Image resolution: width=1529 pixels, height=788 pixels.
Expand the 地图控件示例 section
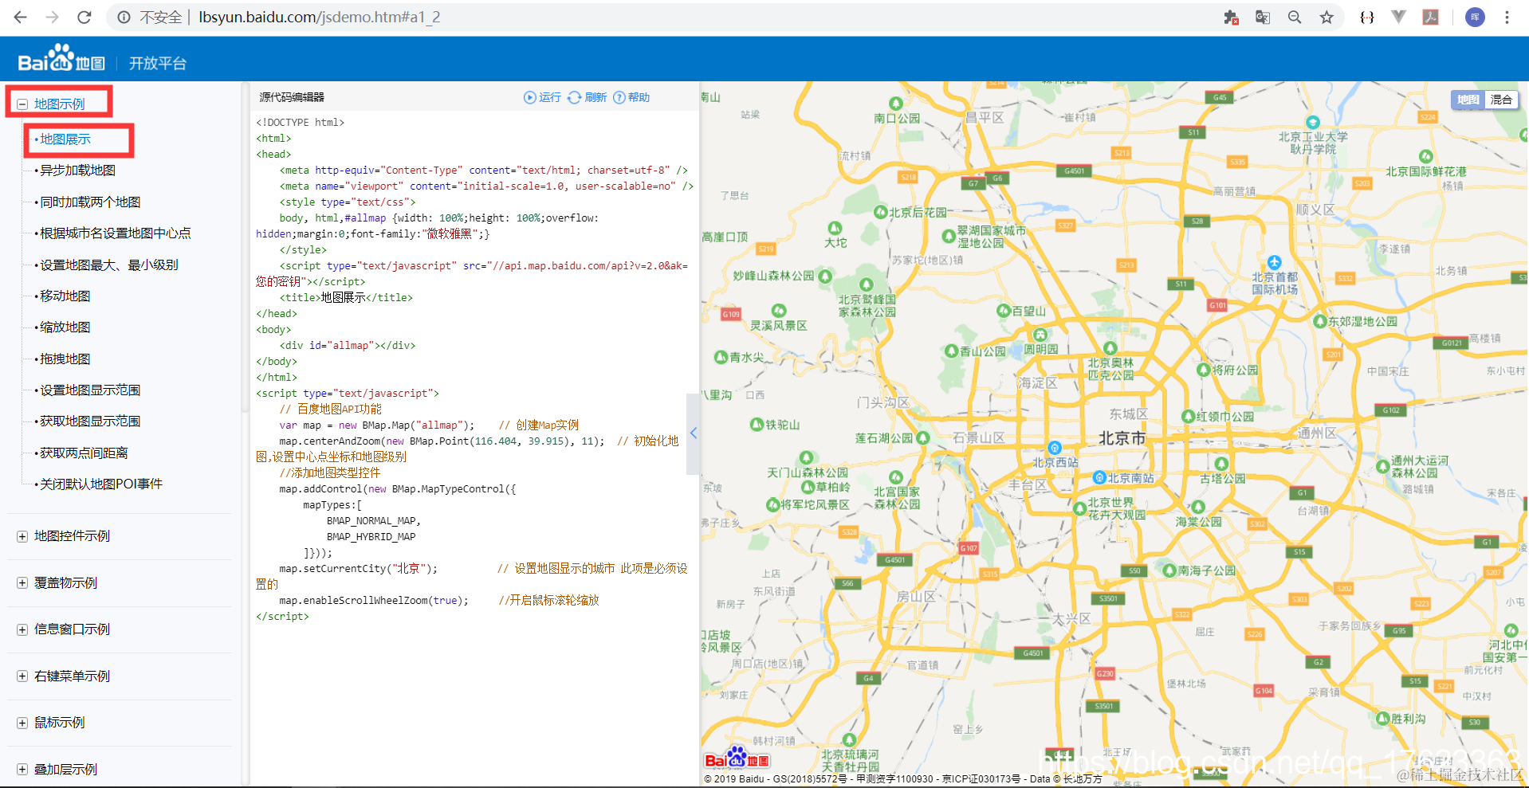(22, 536)
